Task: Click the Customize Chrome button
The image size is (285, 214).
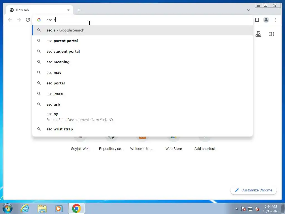Action: coord(254,190)
